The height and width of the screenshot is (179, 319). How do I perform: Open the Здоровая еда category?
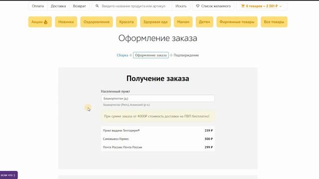156,22
